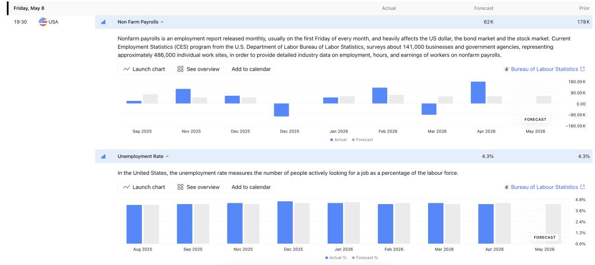Image resolution: width=595 pixels, height=265 pixels.
Task: Launch chart for Unemployment Rate
Action: 144,187
